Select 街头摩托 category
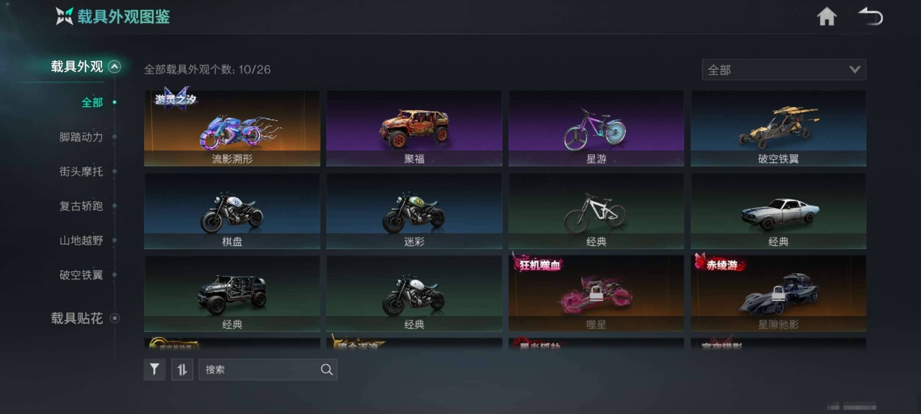Screen dimensions: 921x414 click(81, 171)
